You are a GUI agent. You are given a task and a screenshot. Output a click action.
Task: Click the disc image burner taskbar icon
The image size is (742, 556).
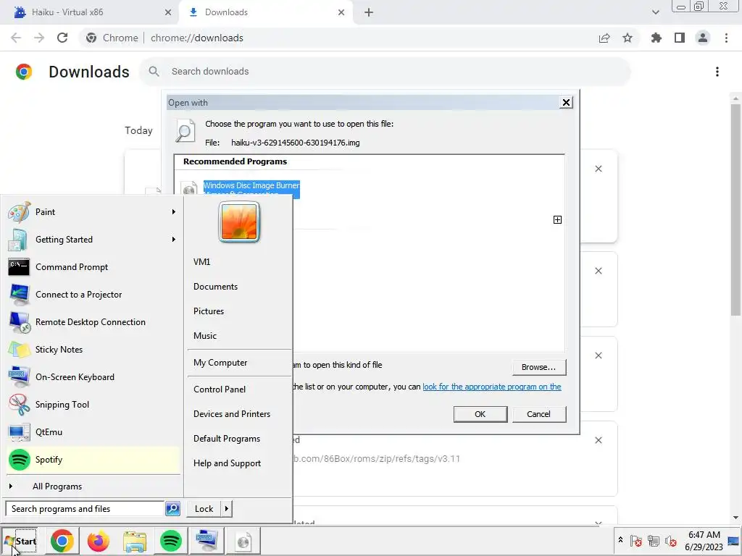pyautogui.click(x=243, y=541)
